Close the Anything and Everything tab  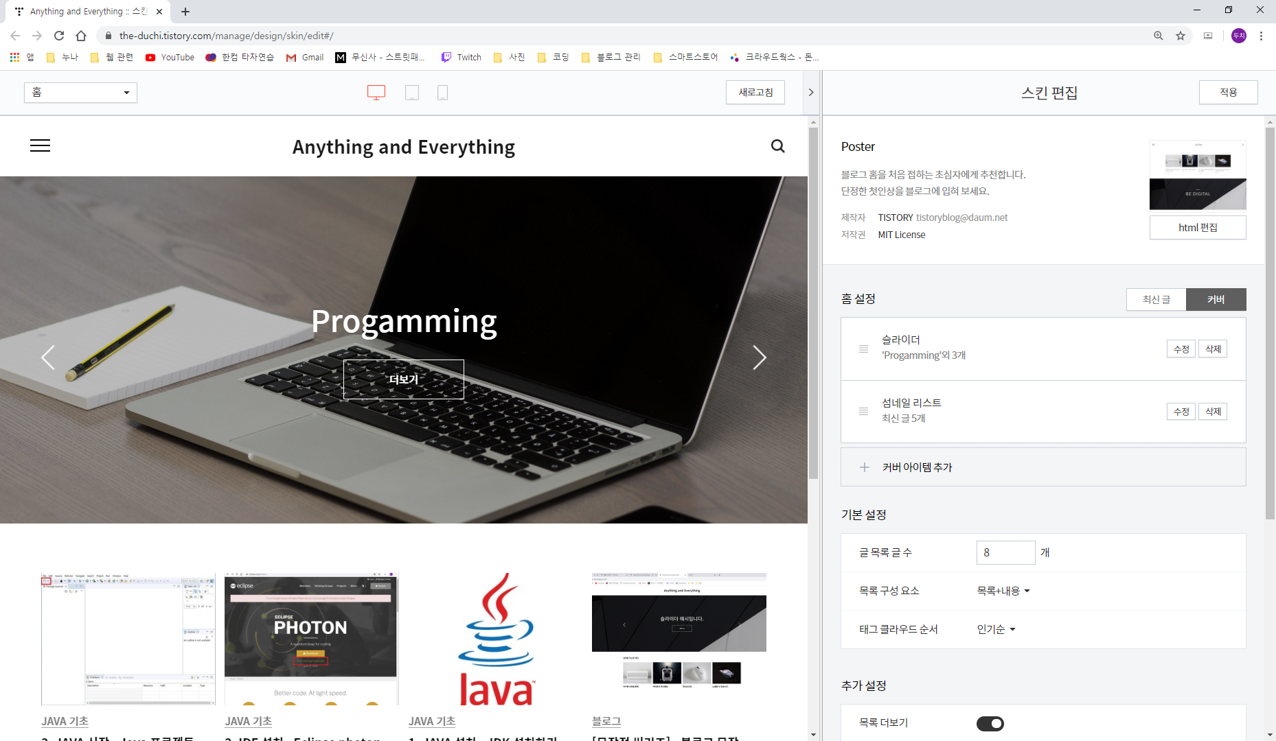(159, 12)
